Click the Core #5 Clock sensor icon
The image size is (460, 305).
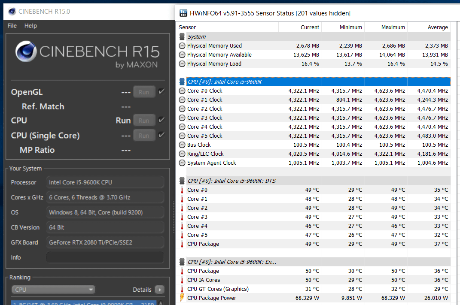click(x=182, y=136)
